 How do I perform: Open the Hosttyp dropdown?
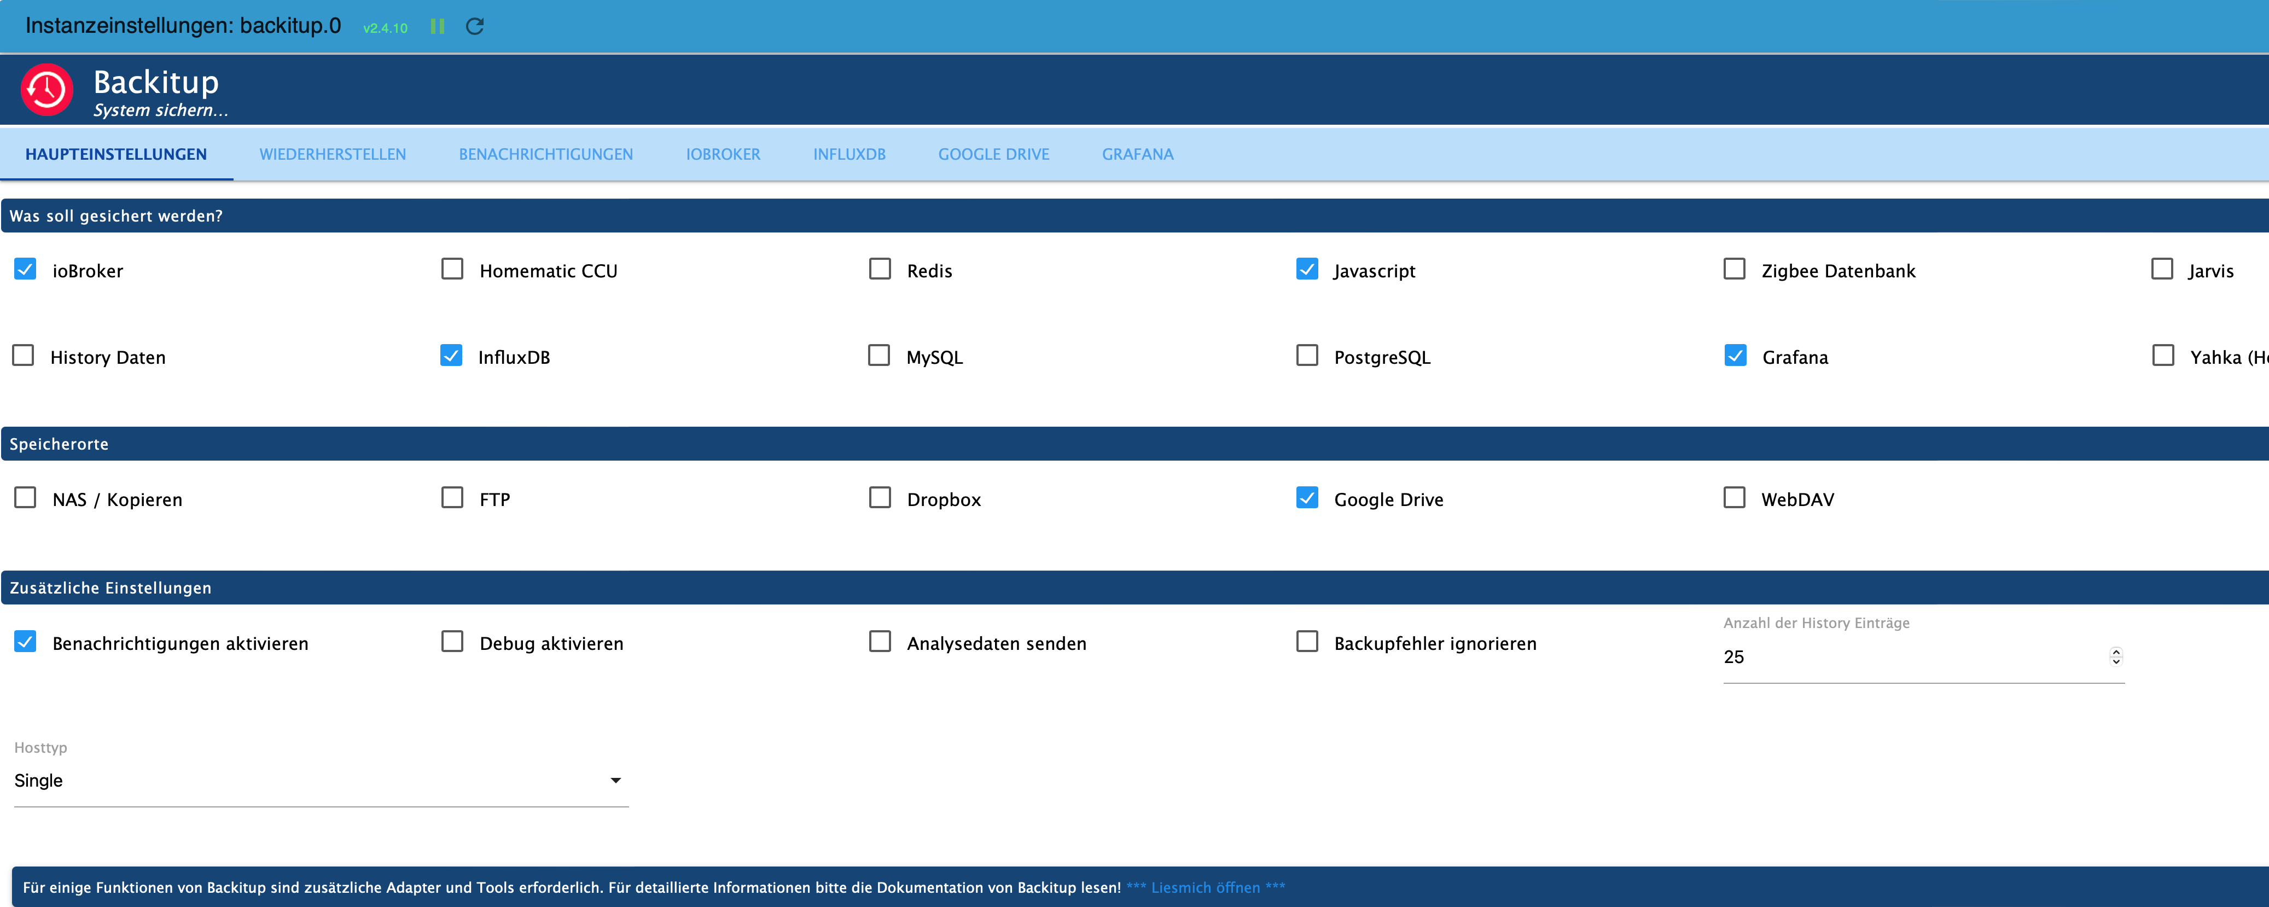321,781
